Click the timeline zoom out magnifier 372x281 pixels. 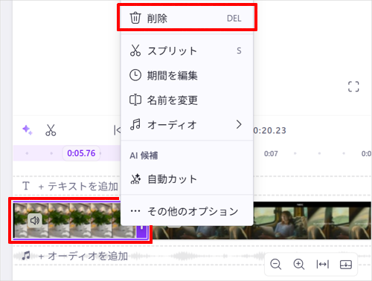coord(275,264)
